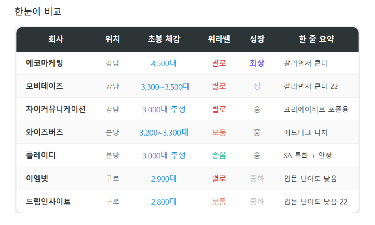Click '별로' in the 에코마케팅 row
Screen dimensions: 375x225
click(219, 63)
